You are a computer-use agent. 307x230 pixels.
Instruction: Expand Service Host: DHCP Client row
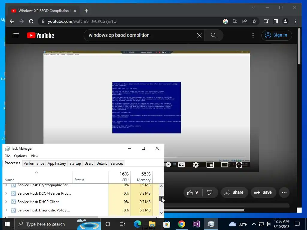(6, 202)
